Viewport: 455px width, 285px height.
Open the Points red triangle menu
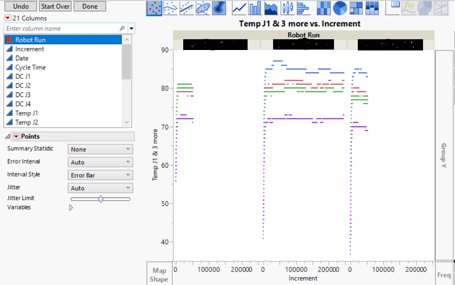[x=16, y=136]
